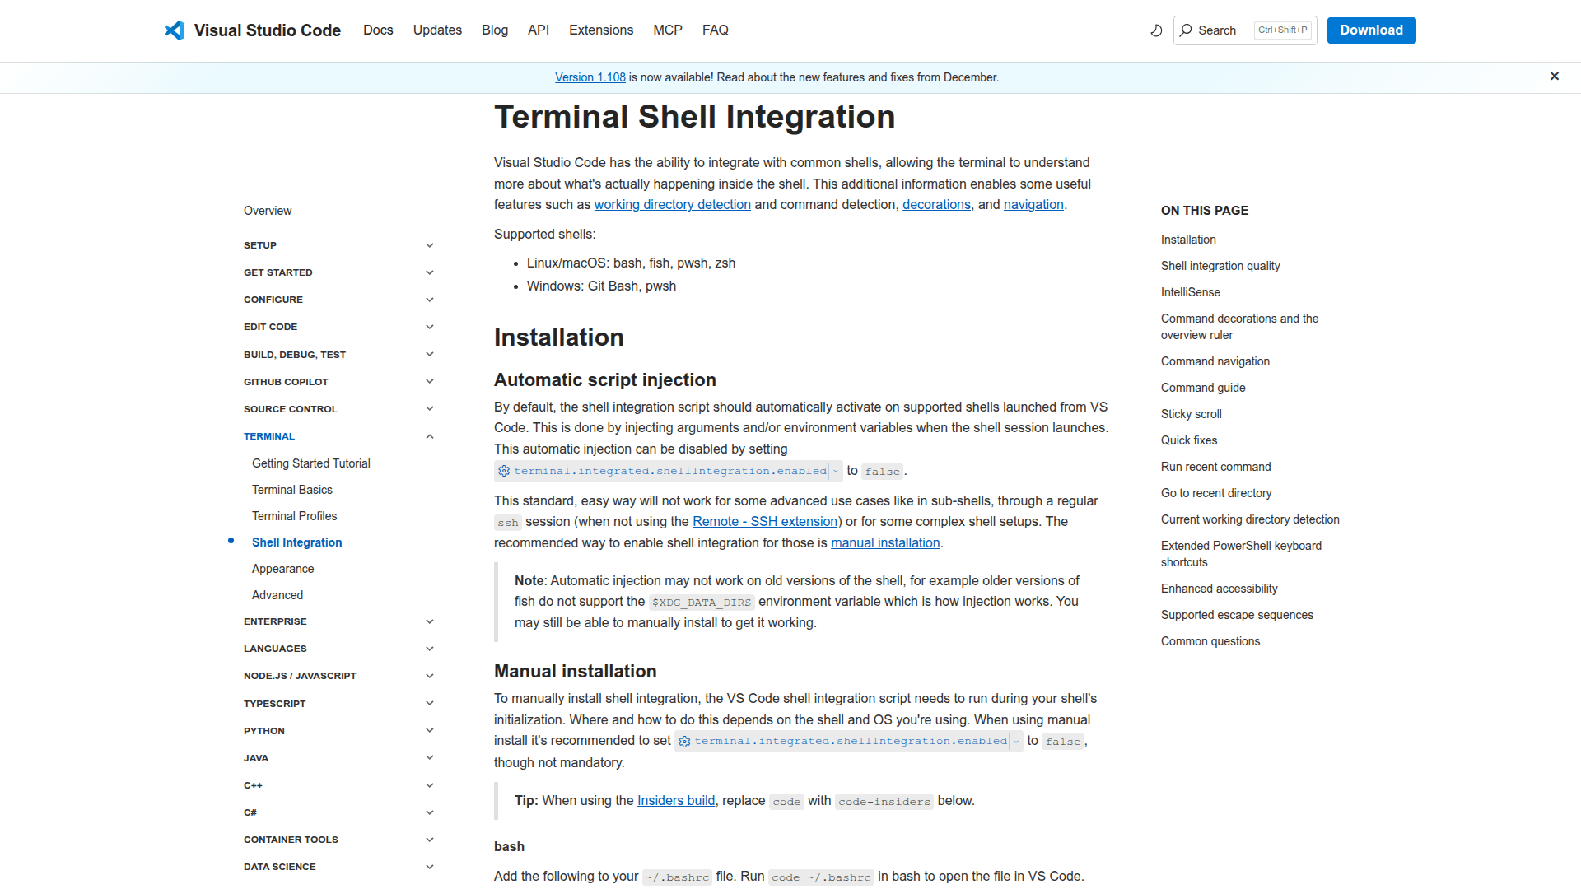This screenshot has height=889, width=1581.
Task: Open the settings gear beside the shellIntegration.enabled code
Action: [503, 471]
